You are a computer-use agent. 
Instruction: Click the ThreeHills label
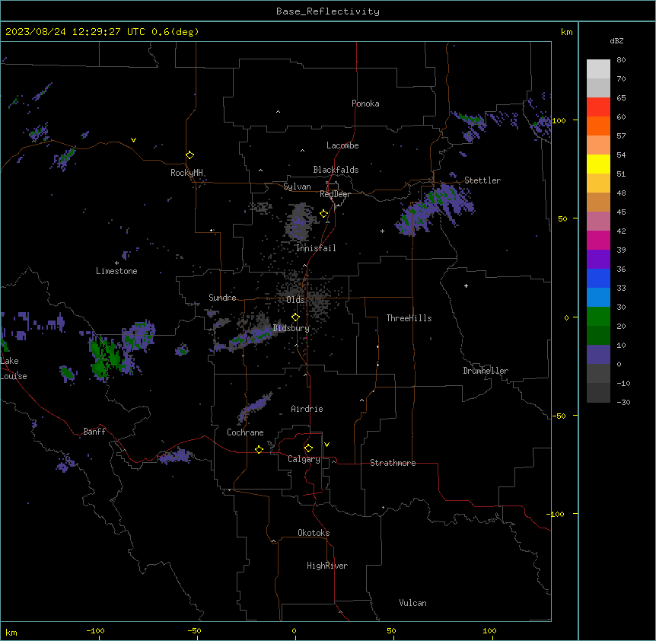pyautogui.click(x=409, y=318)
